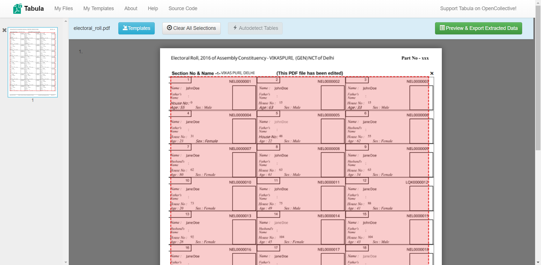Screen dimensions: 541x265
Task: Open the About page
Action: click(131, 8)
